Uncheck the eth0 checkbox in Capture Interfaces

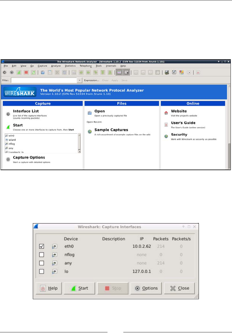tap(42, 246)
